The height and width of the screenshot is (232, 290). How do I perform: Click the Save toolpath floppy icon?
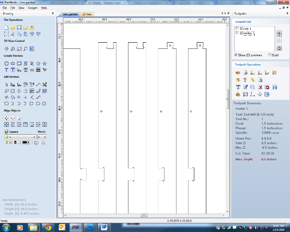click(x=274, y=87)
